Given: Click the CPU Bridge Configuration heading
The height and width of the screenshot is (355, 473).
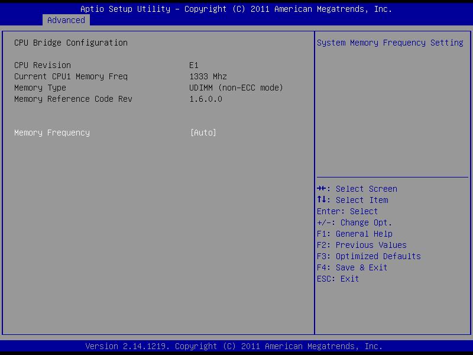Looking at the screenshot, I should click(x=71, y=43).
